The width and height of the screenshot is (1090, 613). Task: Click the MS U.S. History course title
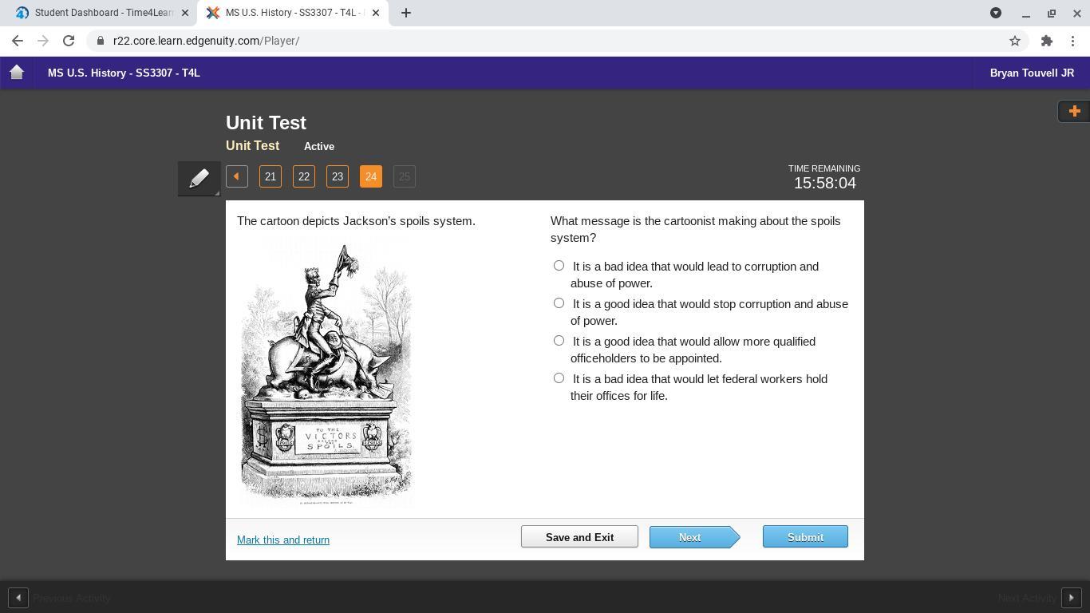pos(124,73)
